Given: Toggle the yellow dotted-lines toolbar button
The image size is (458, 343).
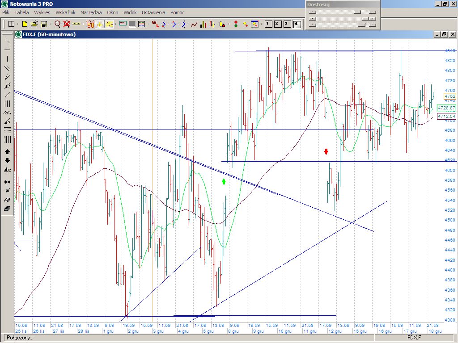Looking at the screenshot, I should 109,24.
